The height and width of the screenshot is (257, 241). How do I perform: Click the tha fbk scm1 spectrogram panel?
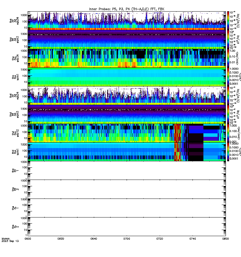pos(127,77)
